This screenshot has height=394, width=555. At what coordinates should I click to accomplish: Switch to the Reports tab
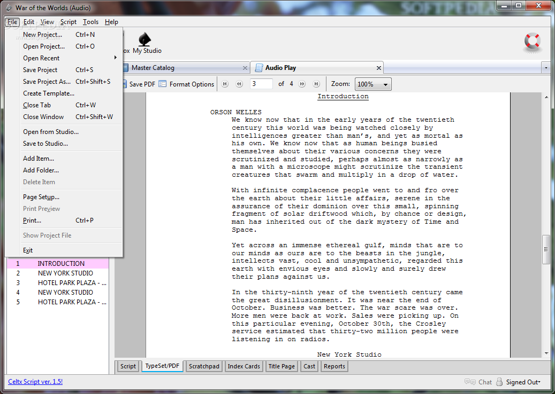click(x=334, y=366)
